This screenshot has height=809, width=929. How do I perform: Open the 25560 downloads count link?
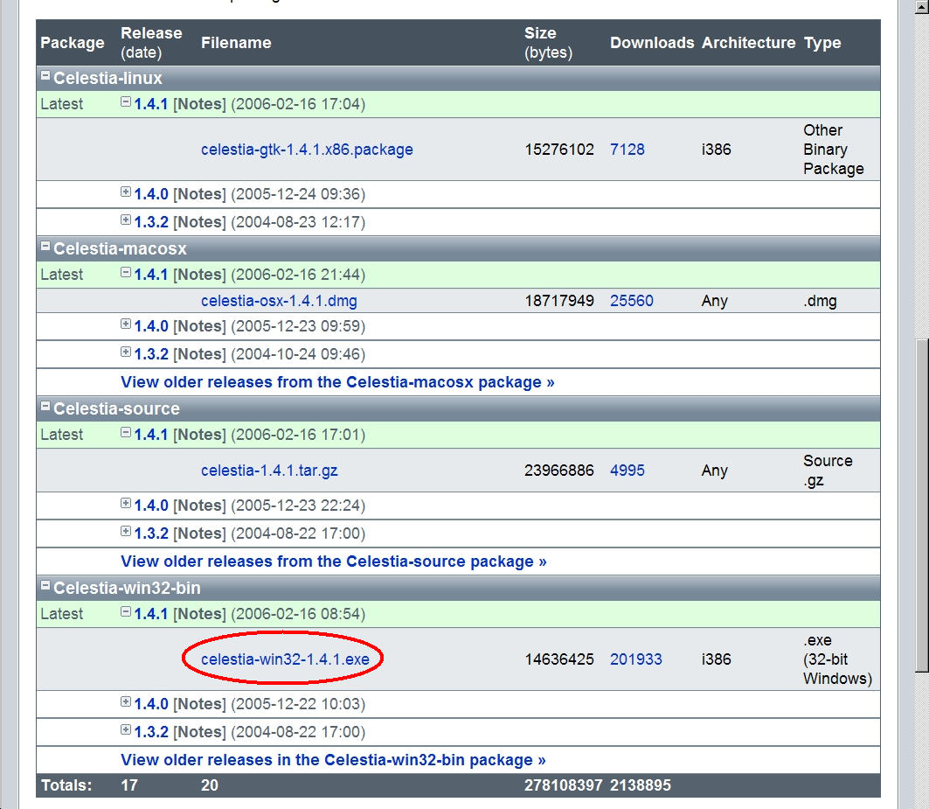tap(632, 301)
